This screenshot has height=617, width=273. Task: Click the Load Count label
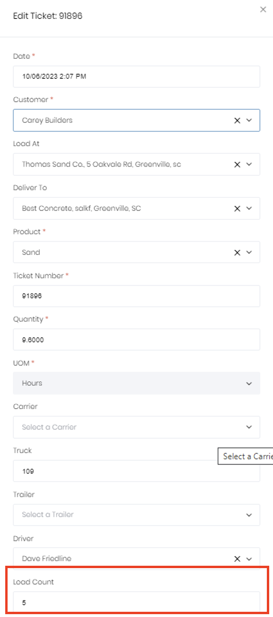point(33,582)
